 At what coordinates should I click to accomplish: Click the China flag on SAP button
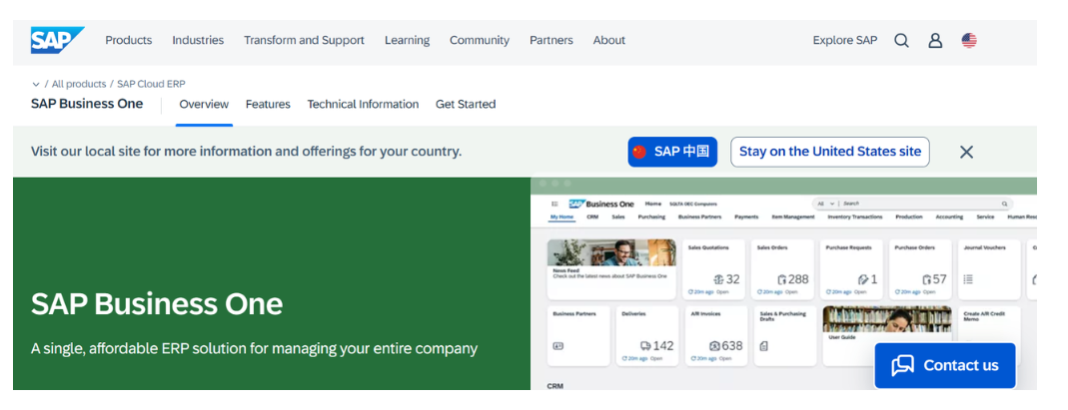click(x=640, y=152)
